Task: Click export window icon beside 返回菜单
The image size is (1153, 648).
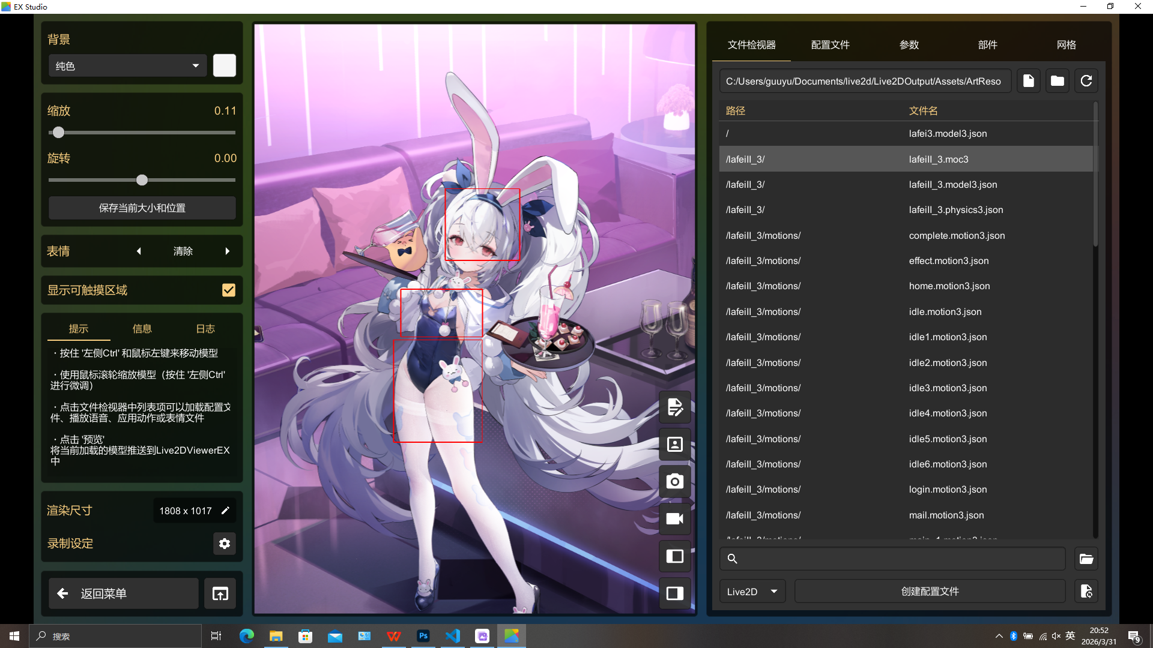Action: pos(220,593)
